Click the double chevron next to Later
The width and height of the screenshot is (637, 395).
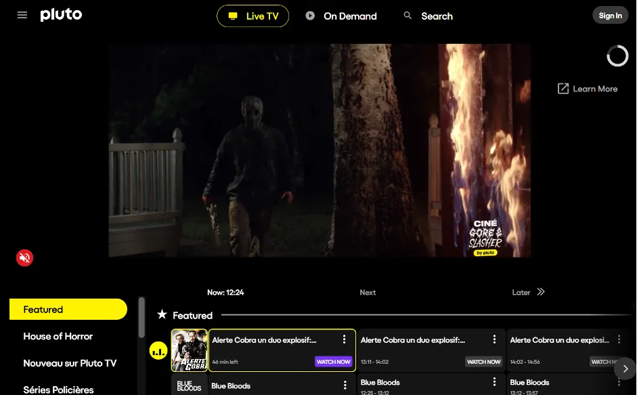click(x=541, y=291)
